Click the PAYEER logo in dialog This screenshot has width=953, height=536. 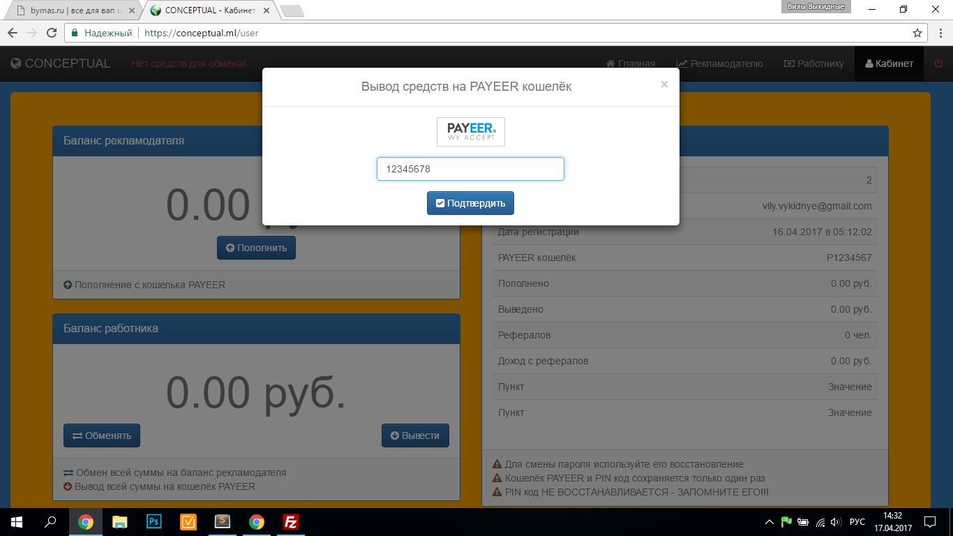pos(471,132)
